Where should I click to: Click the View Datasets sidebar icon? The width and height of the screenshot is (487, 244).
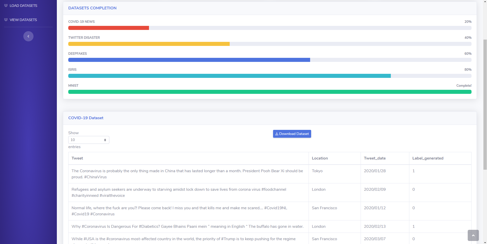coord(6,20)
